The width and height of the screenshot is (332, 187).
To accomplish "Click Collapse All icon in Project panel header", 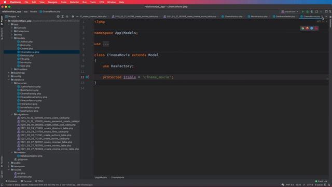I will 67,16.
